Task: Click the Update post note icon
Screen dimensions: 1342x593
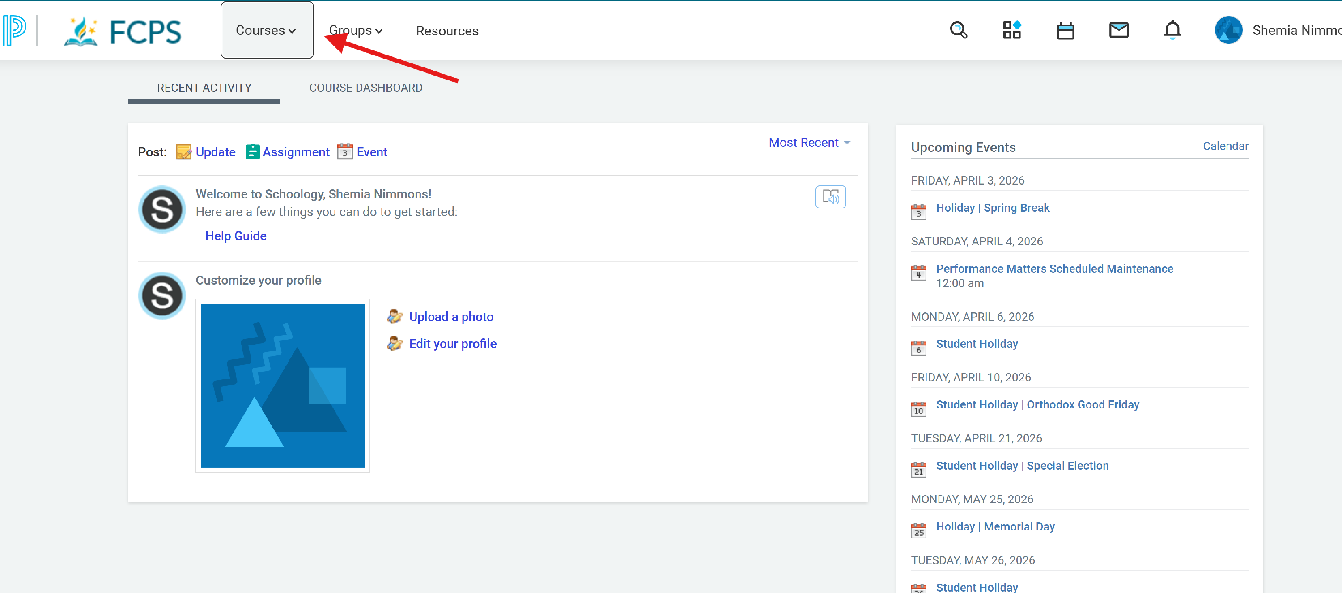Action: tap(183, 152)
